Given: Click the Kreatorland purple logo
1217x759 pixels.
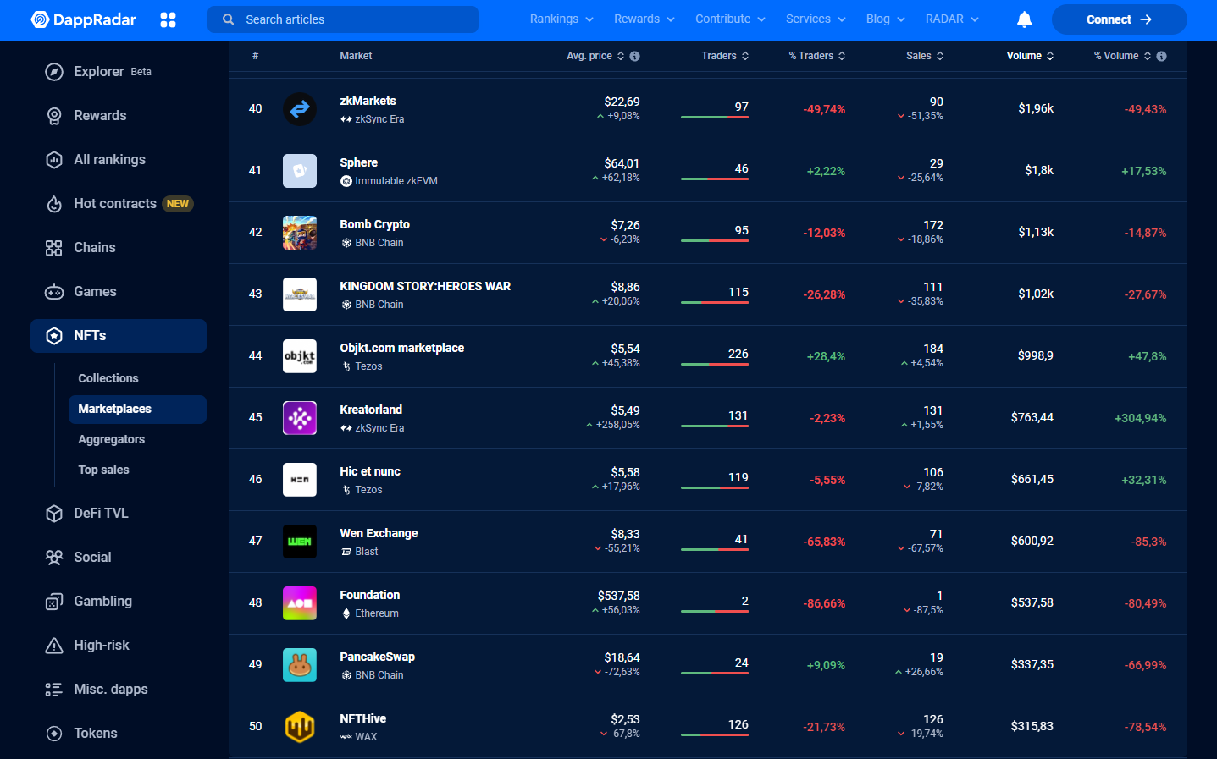Looking at the screenshot, I should click(300, 418).
